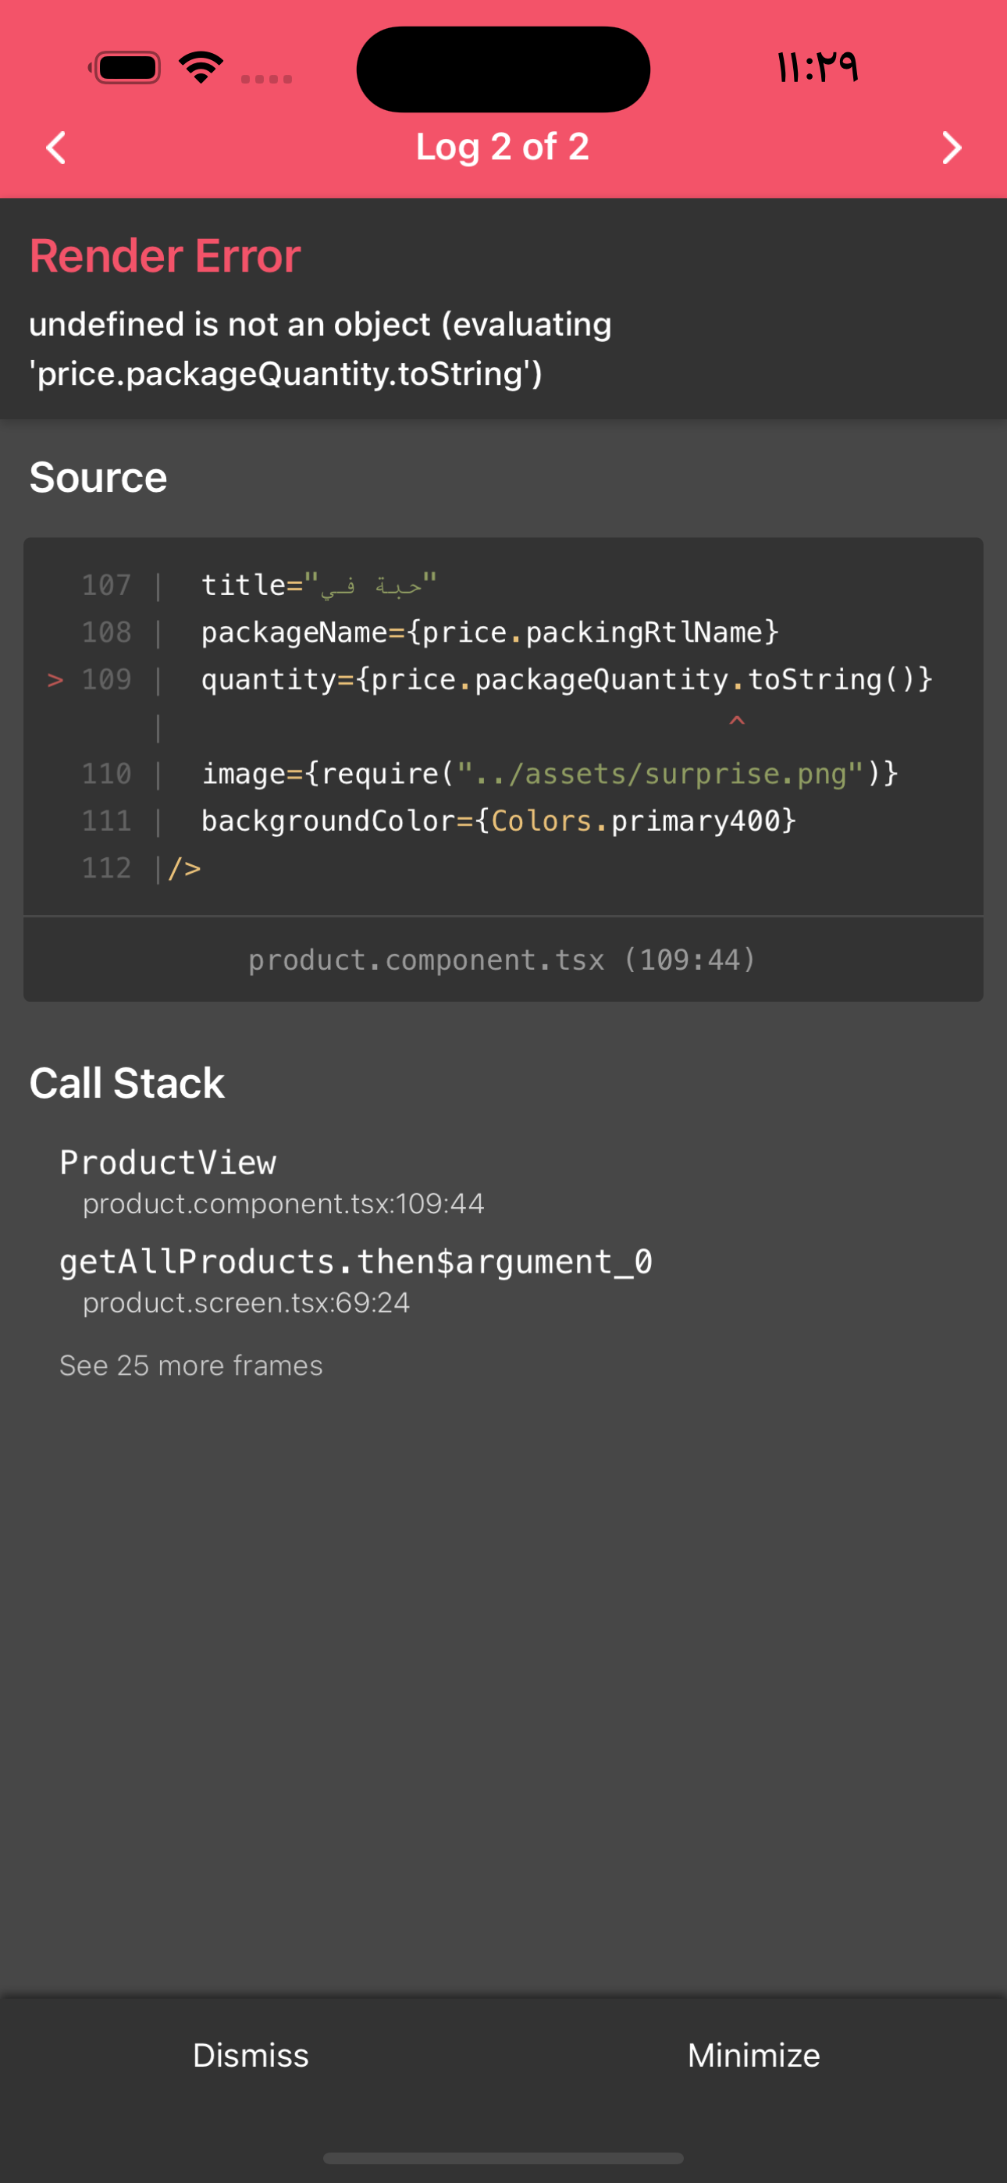Tap code line 110 image require statement

[550, 774]
